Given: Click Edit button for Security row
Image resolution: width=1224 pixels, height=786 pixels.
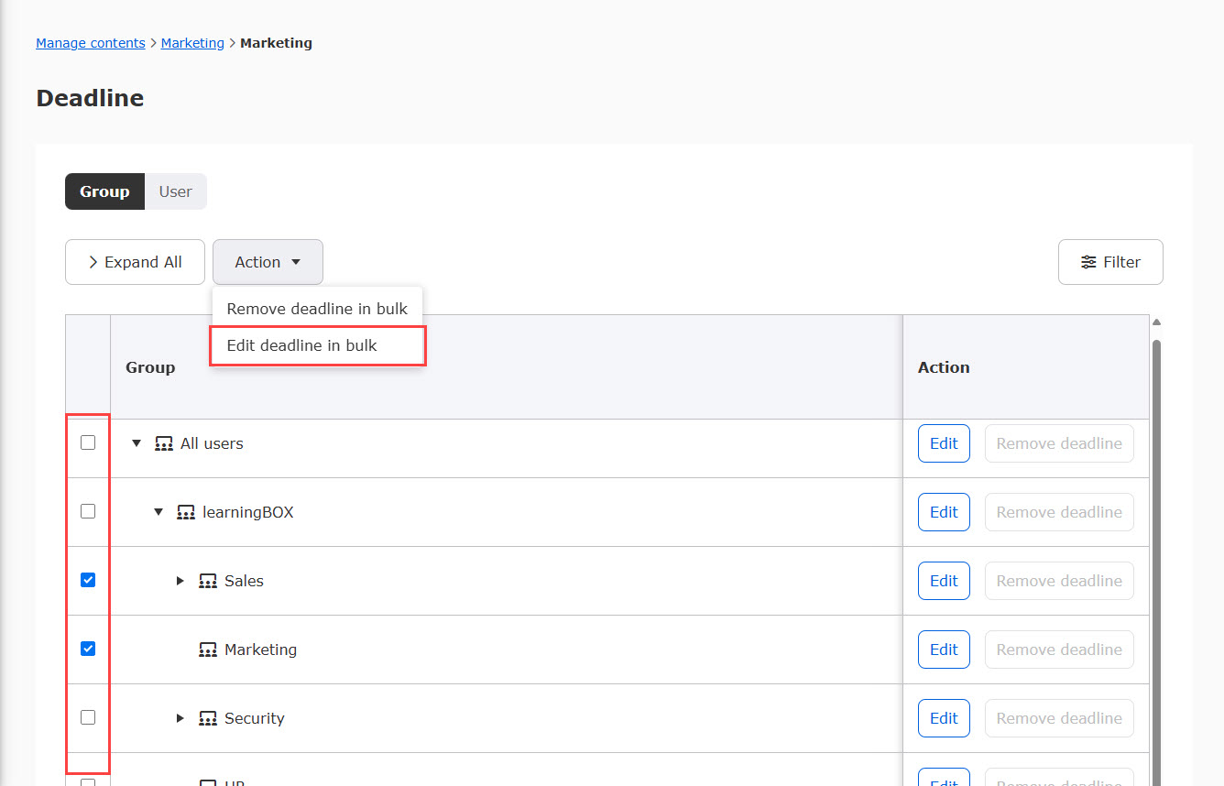Looking at the screenshot, I should [x=944, y=718].
